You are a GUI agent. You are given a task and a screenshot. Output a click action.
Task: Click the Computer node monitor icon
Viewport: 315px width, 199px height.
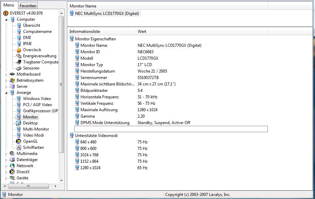click(13, 19)
